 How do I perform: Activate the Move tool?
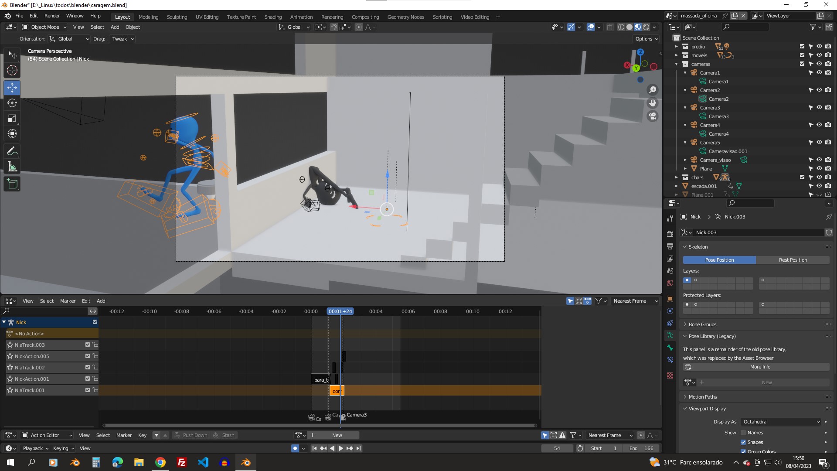tap(12, 88)
